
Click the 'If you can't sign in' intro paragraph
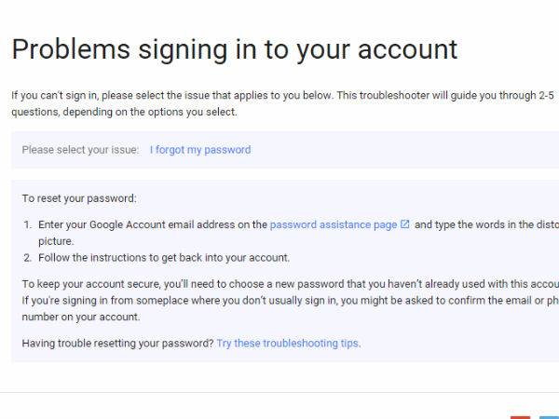coord(282,103)
